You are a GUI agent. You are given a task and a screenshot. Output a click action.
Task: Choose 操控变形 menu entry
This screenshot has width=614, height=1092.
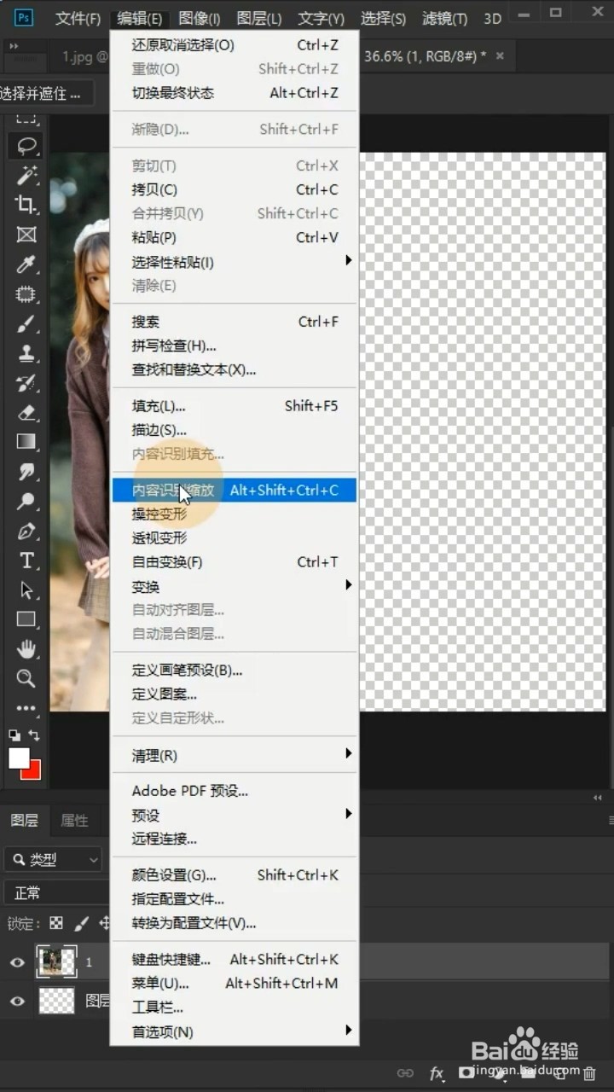(x=235, y=514)
